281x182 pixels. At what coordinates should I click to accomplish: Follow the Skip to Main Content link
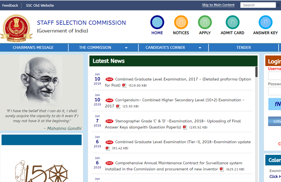pos(218,5)
